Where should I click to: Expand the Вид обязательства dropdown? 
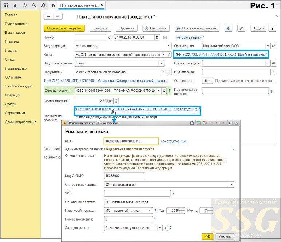click(x=161, y=63)
